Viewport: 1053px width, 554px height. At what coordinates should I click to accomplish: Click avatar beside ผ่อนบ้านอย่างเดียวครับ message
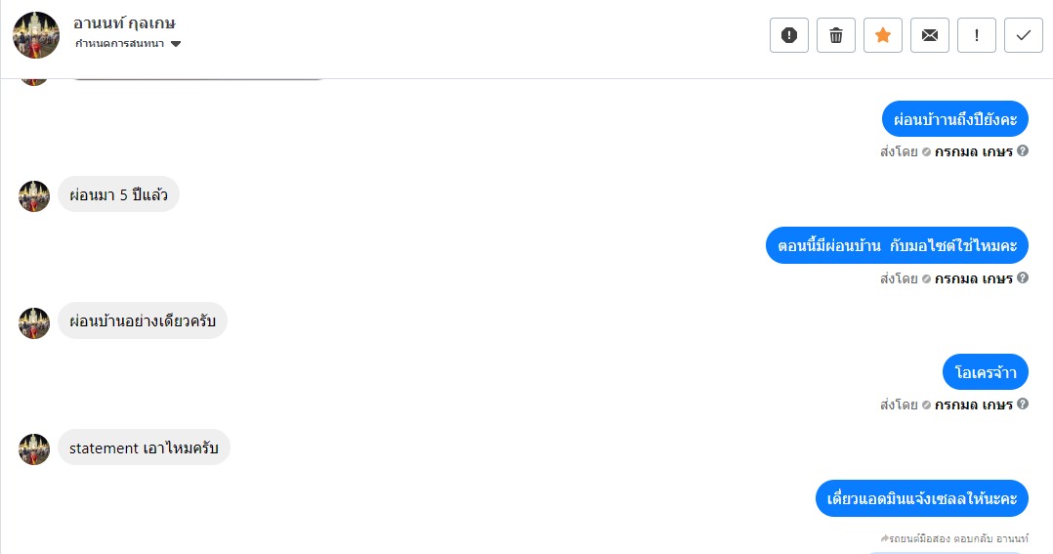click(x=34, y=323)
